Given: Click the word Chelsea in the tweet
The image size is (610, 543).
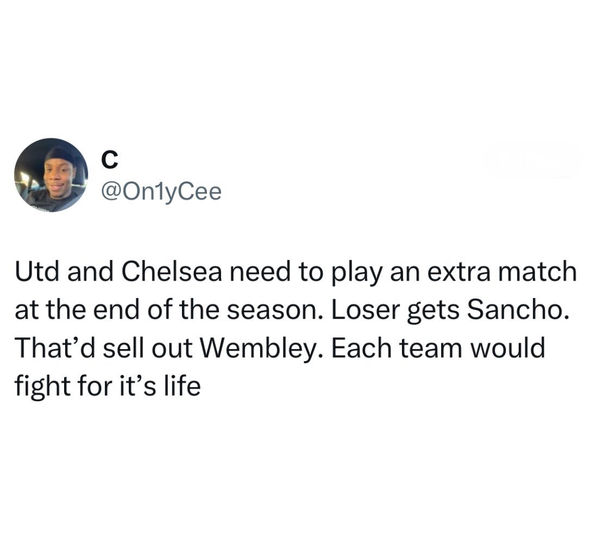Looking at the screenshot, I should 172,271.
